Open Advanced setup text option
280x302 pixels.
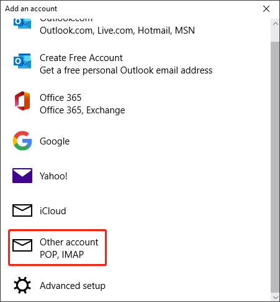(73, 286)
